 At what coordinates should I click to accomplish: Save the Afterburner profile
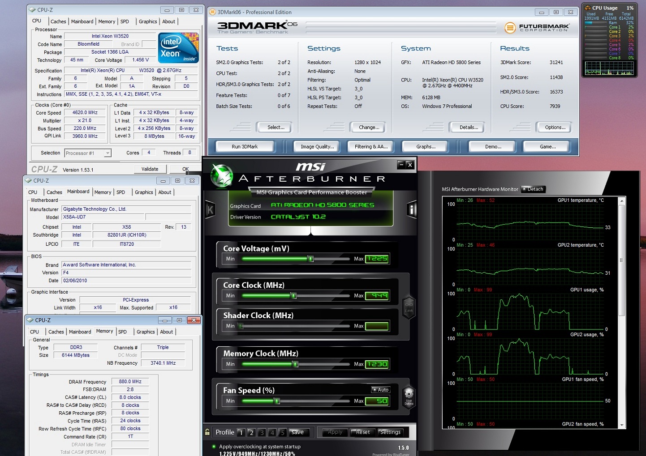click(298, 432)
